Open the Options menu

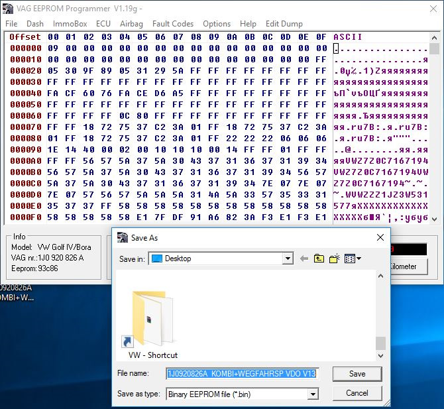(217, 24)
